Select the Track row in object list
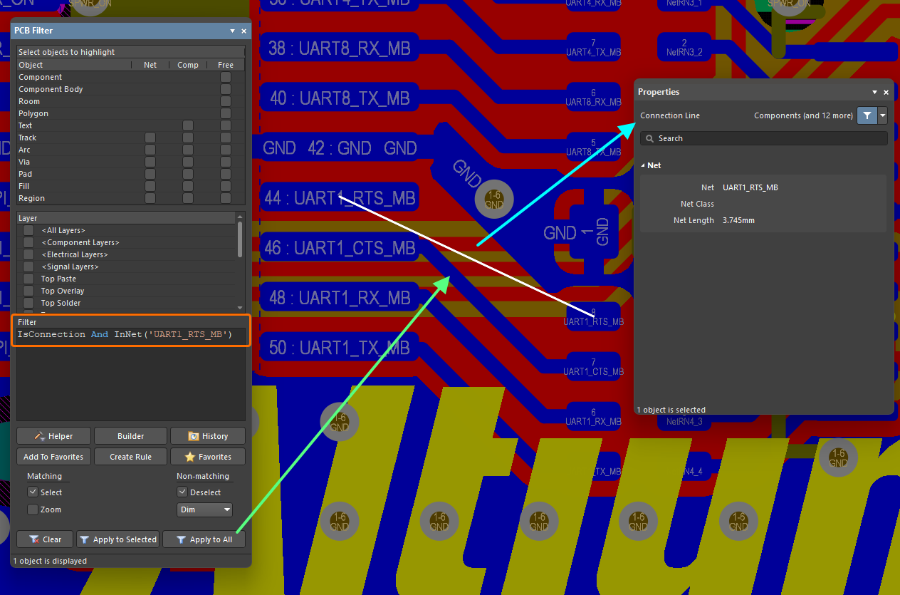The height and width of the screenshot is (595, 900). click(x=131, y=138)
